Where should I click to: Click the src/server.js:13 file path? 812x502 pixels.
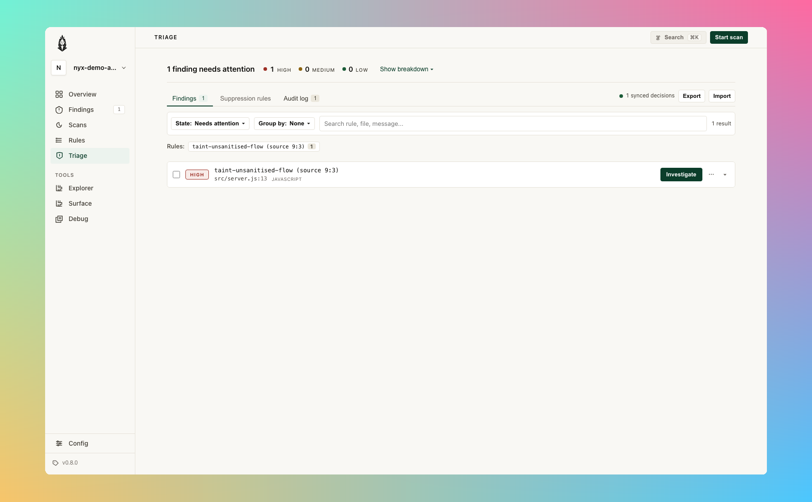(x=240, y=179)
